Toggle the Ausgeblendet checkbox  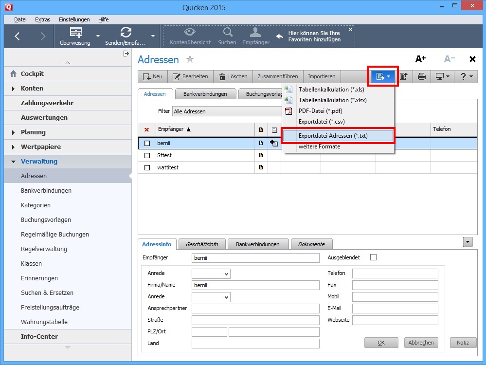tap(373, 257)
